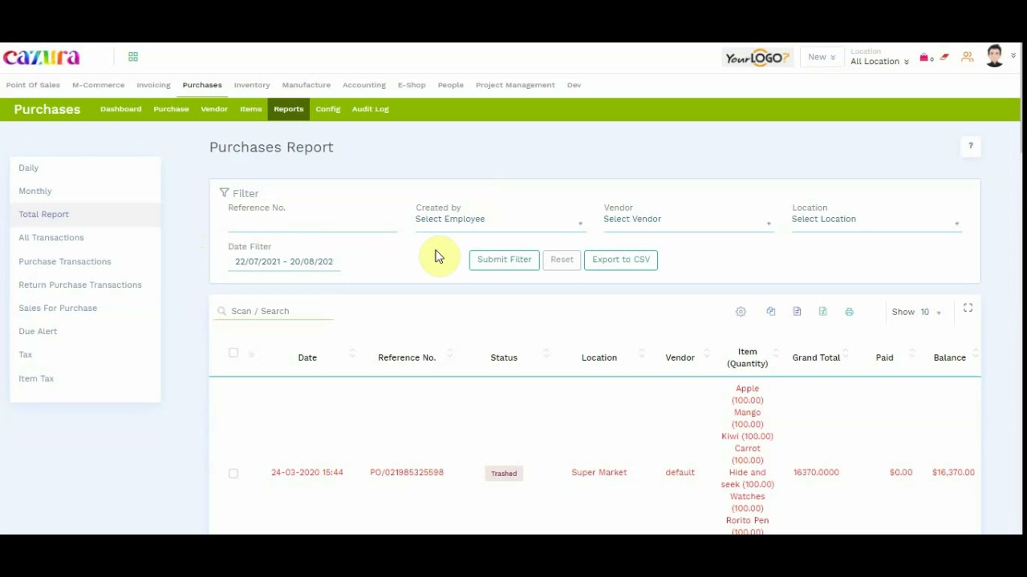Click the Date Filter range field
This screenshot has height=577, width=1027.
[x=284, y=262]
